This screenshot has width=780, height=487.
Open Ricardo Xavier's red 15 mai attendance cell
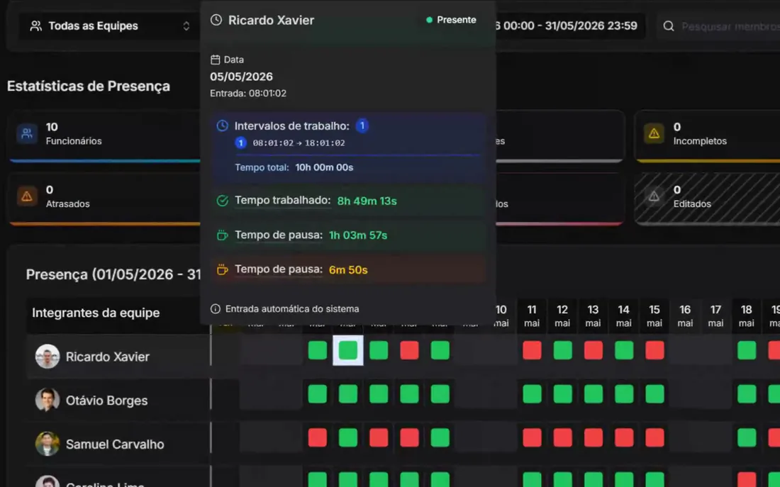(x=654, y=350)
